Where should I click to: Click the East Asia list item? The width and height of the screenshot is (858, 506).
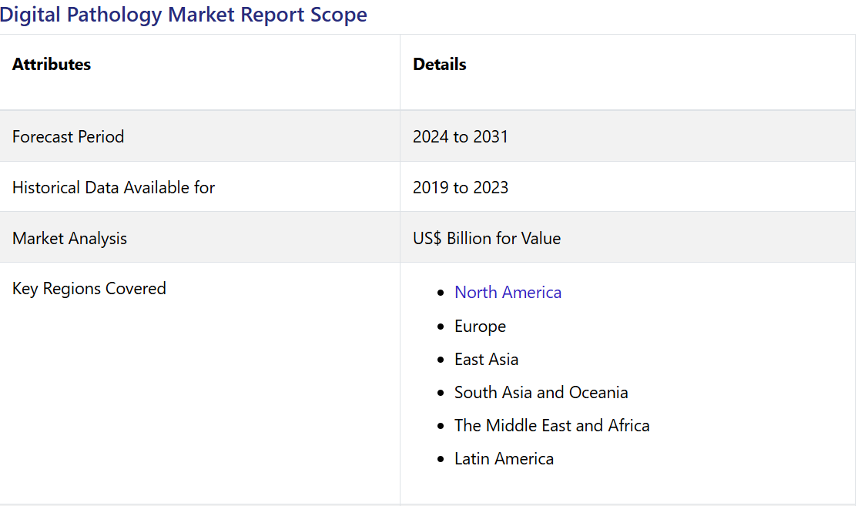pos(486,360)
